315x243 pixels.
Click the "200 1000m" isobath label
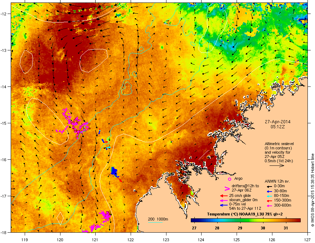pos(158,219)
